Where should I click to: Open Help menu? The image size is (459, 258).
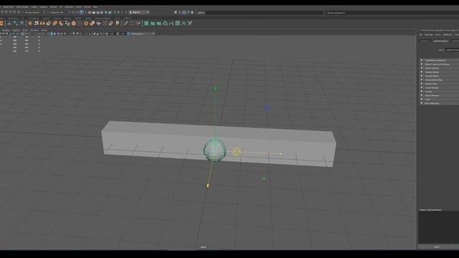(95, 6)
